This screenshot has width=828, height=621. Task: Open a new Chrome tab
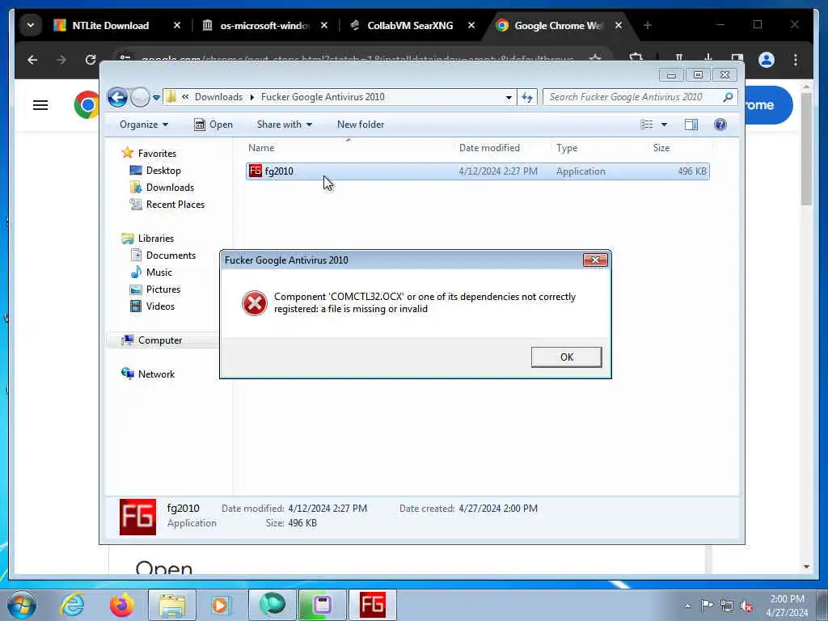point(648,25)
